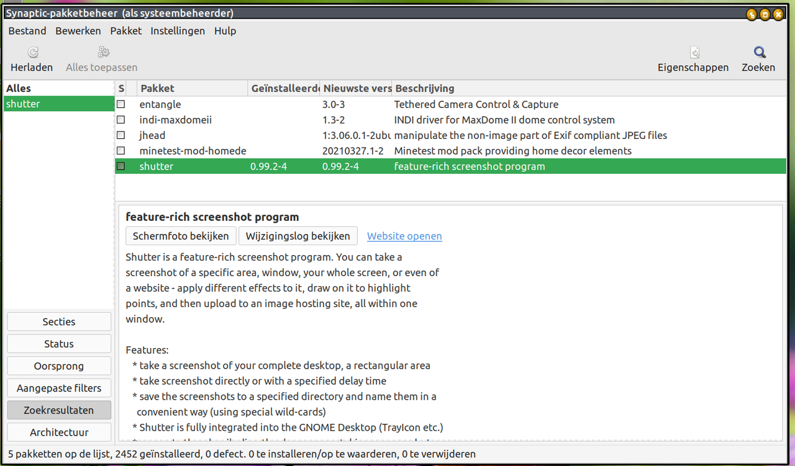Sort by Beschrijving column header

[589, 88]
